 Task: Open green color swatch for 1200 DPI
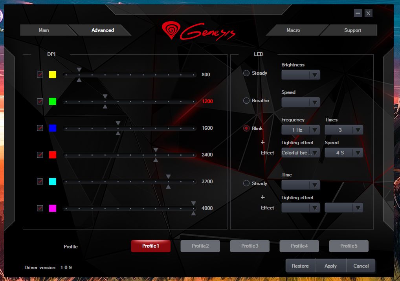coord(53,101)
